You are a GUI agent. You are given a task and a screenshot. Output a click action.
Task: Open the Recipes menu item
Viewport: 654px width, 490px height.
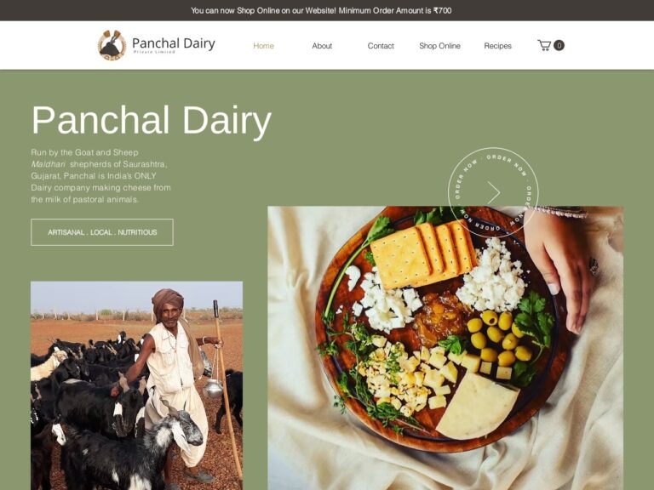pos(497,46)
